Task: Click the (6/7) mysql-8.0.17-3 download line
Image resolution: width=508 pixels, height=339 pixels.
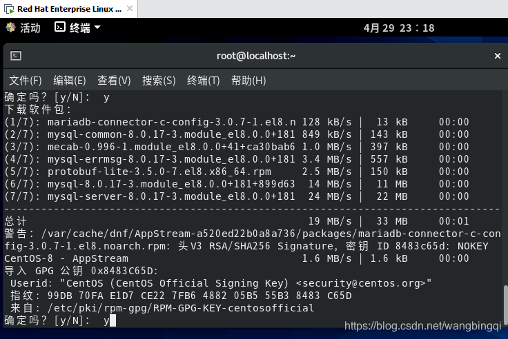Action: coord(237,185)
